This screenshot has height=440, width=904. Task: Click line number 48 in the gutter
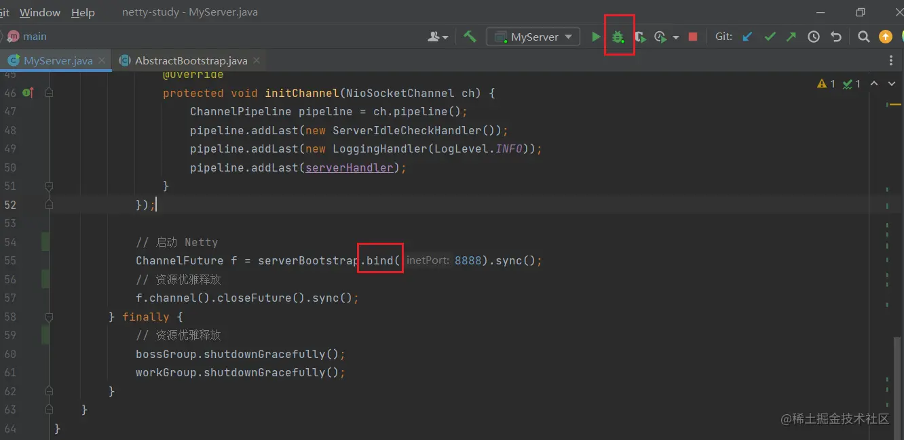tap(10, 130)
